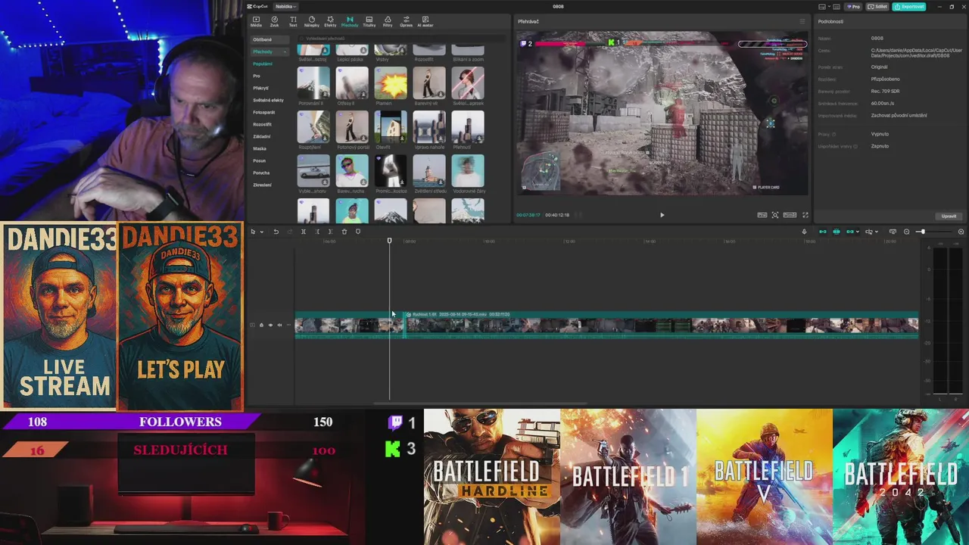
Task: Click the marker shield icon in timeline toolbar
Action: click(358, 232)
